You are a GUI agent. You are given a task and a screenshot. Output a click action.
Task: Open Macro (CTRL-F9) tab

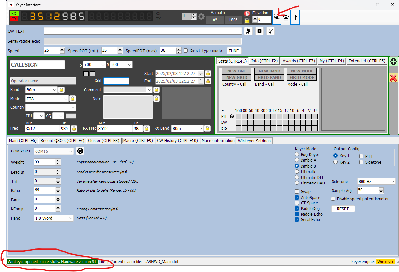click(x=138, y=141)
